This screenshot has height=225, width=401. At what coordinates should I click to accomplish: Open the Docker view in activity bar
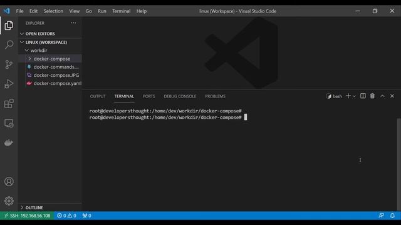[x=9, y=142]
